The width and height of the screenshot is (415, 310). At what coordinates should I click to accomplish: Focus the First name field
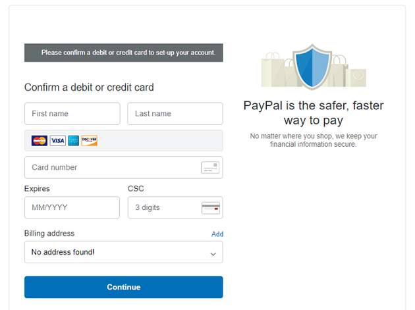[72, 114]
